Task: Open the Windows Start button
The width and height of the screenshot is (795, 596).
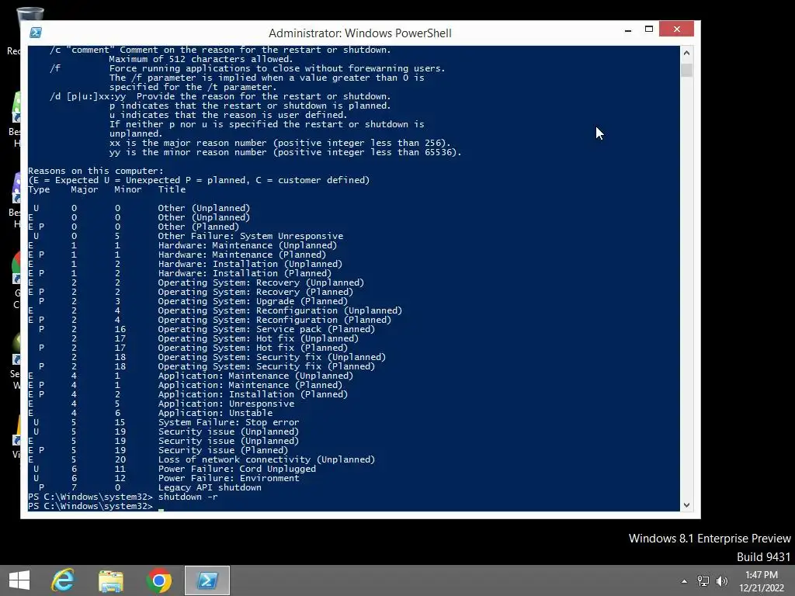Action: 19,580
